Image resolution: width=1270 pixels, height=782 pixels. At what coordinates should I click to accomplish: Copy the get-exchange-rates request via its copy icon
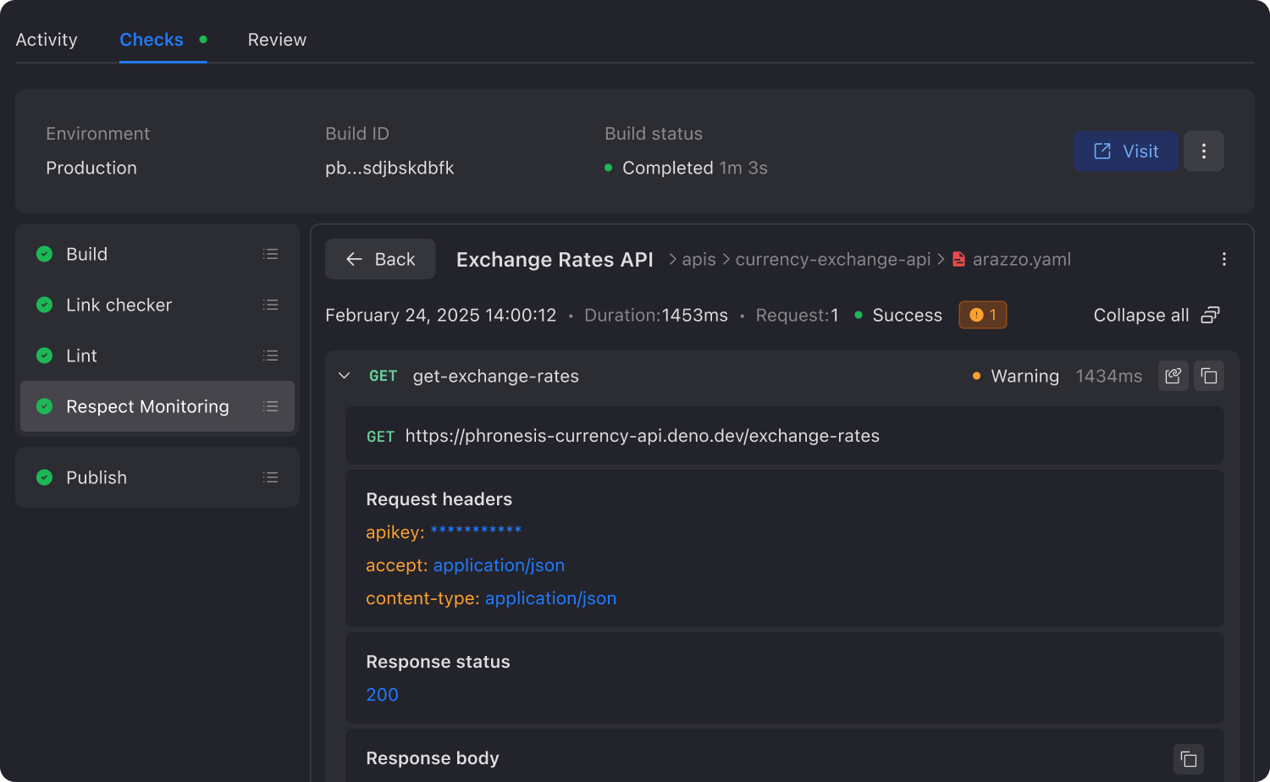tap(1209, 376)
